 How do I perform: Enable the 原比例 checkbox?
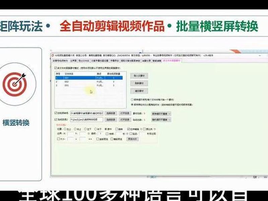(144, 129)
